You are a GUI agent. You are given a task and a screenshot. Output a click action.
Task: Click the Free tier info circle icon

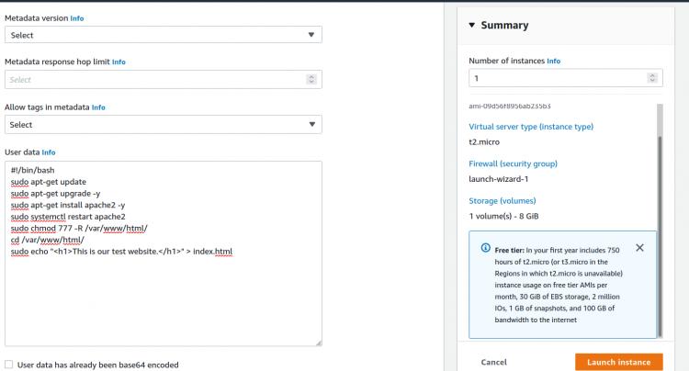pos(485,248)
